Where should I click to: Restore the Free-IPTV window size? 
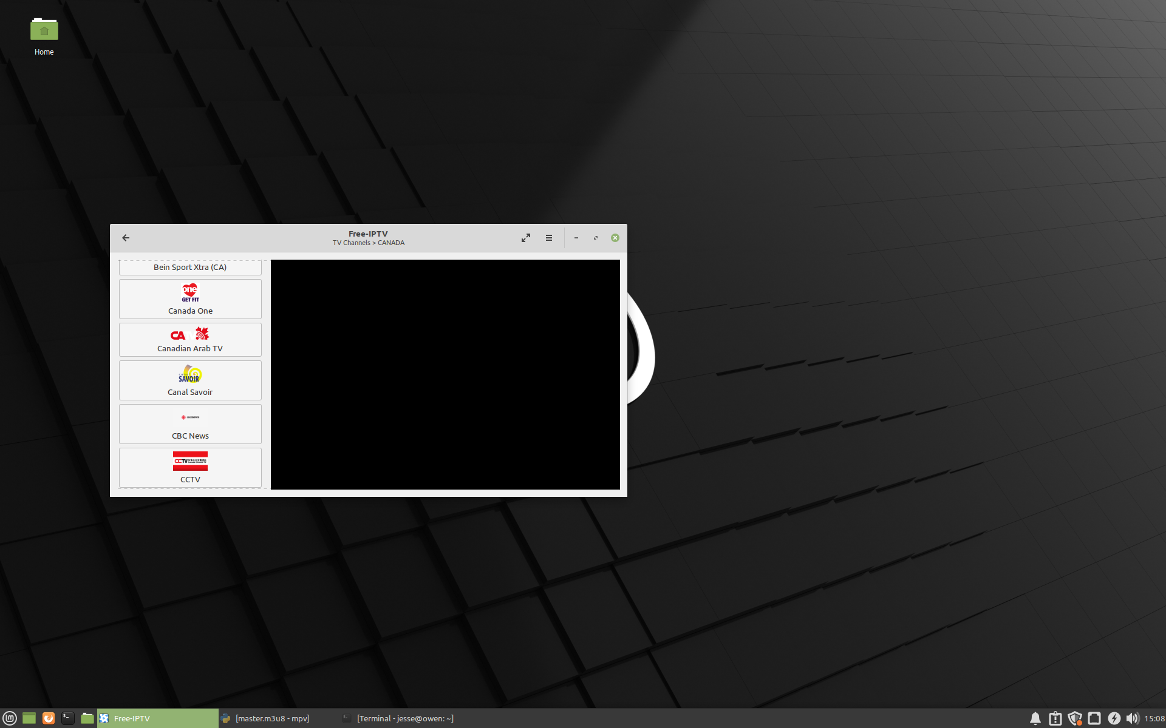[x=596, y=238]
